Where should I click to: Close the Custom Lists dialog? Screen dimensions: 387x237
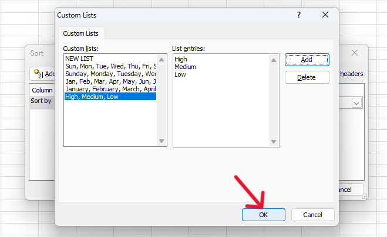pyautogui.click(x=325, y=15)
